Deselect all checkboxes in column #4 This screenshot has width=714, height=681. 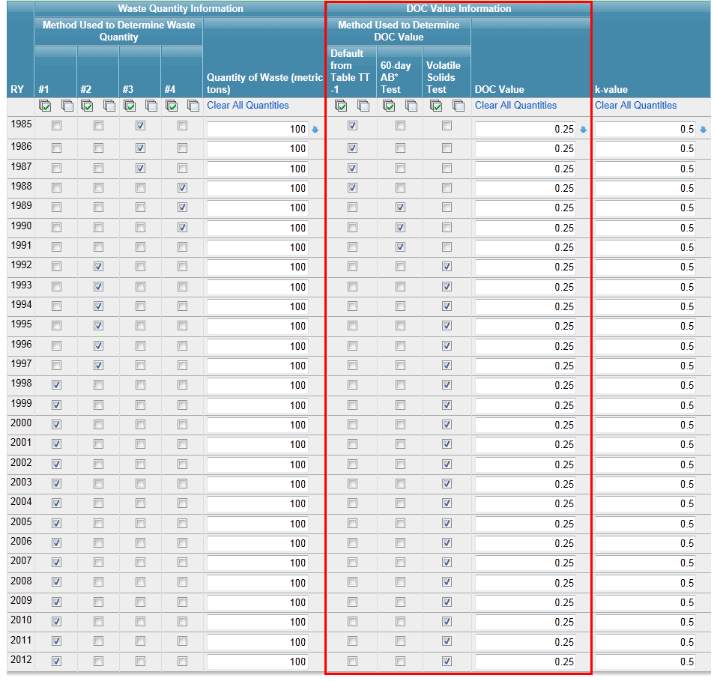[x=193, y=106]
